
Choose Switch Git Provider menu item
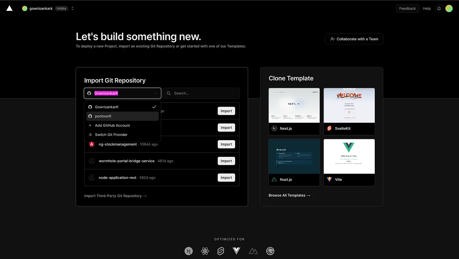point(123,135)
